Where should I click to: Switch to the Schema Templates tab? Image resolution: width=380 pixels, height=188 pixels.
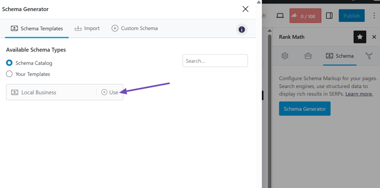37,28
